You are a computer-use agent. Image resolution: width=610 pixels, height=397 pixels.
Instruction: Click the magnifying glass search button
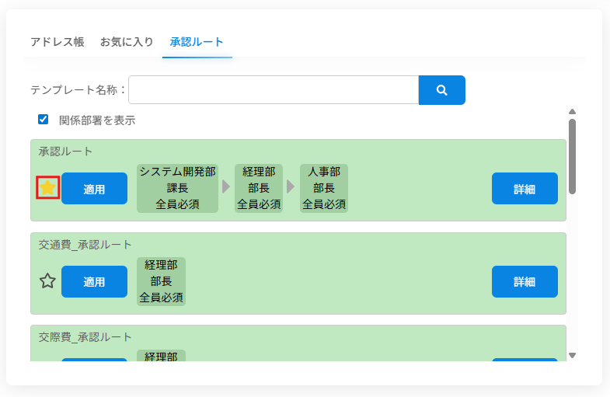click(441, 90)
